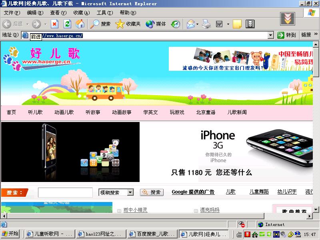Open the 北京童谣 nav tab
This screenshot has width=320, height=240.
[206, 112]
